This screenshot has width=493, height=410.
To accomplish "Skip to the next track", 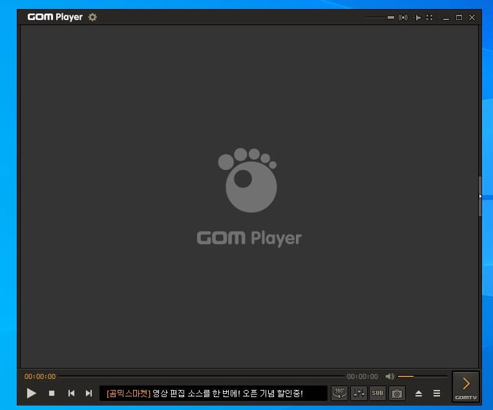I will tap(89, 393).
